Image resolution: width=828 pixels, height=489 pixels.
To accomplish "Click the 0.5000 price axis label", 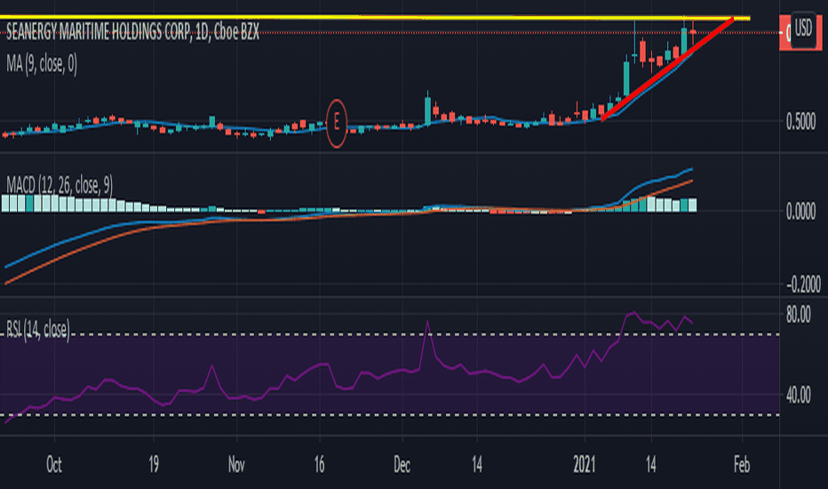I will (x=800, y=122).
